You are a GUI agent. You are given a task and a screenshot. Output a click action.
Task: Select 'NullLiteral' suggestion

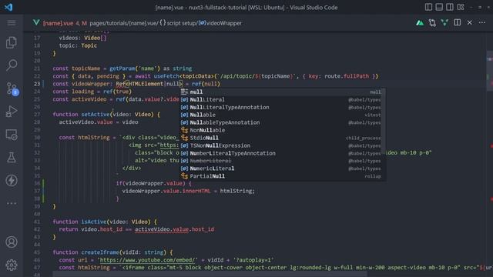[280, 99]
